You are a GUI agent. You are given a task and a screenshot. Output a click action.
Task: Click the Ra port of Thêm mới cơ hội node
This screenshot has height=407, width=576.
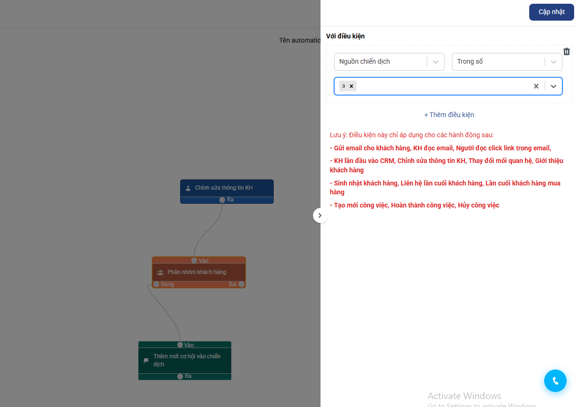click(180, 376)
